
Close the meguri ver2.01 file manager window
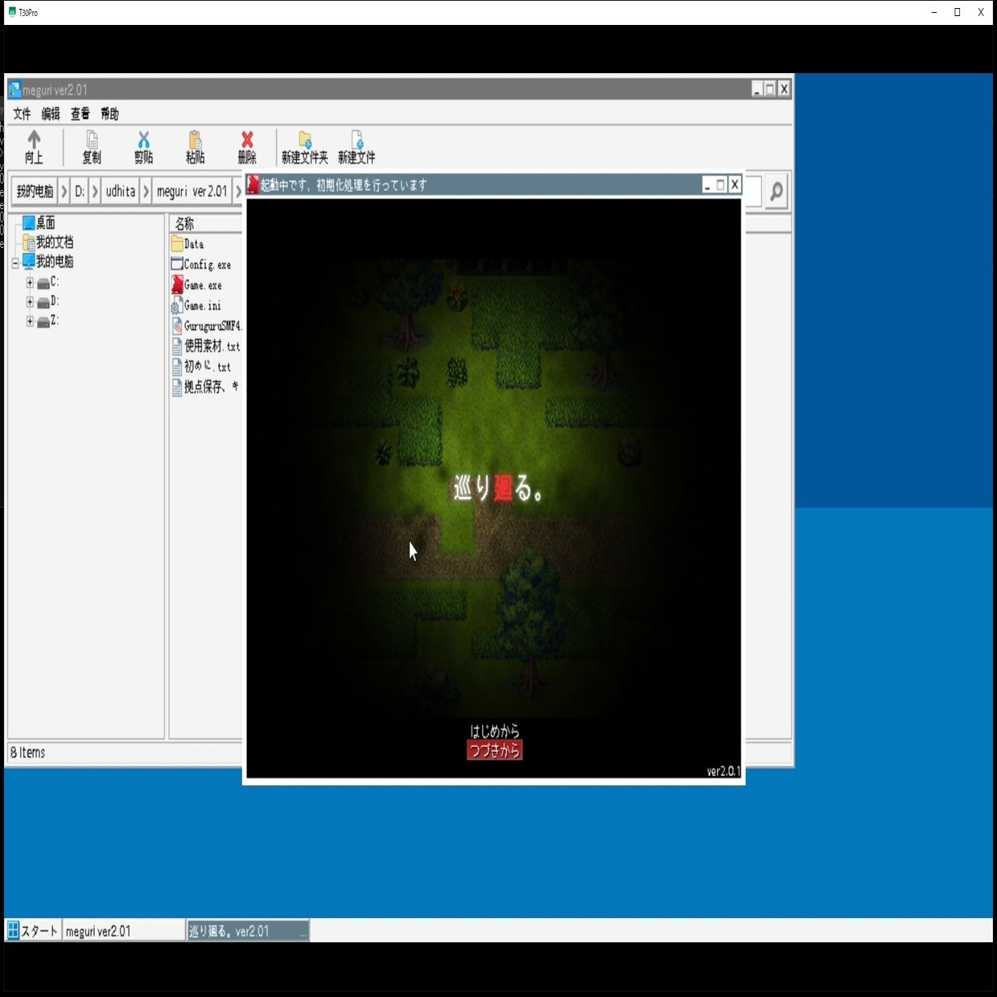click(x=784, y=89)
